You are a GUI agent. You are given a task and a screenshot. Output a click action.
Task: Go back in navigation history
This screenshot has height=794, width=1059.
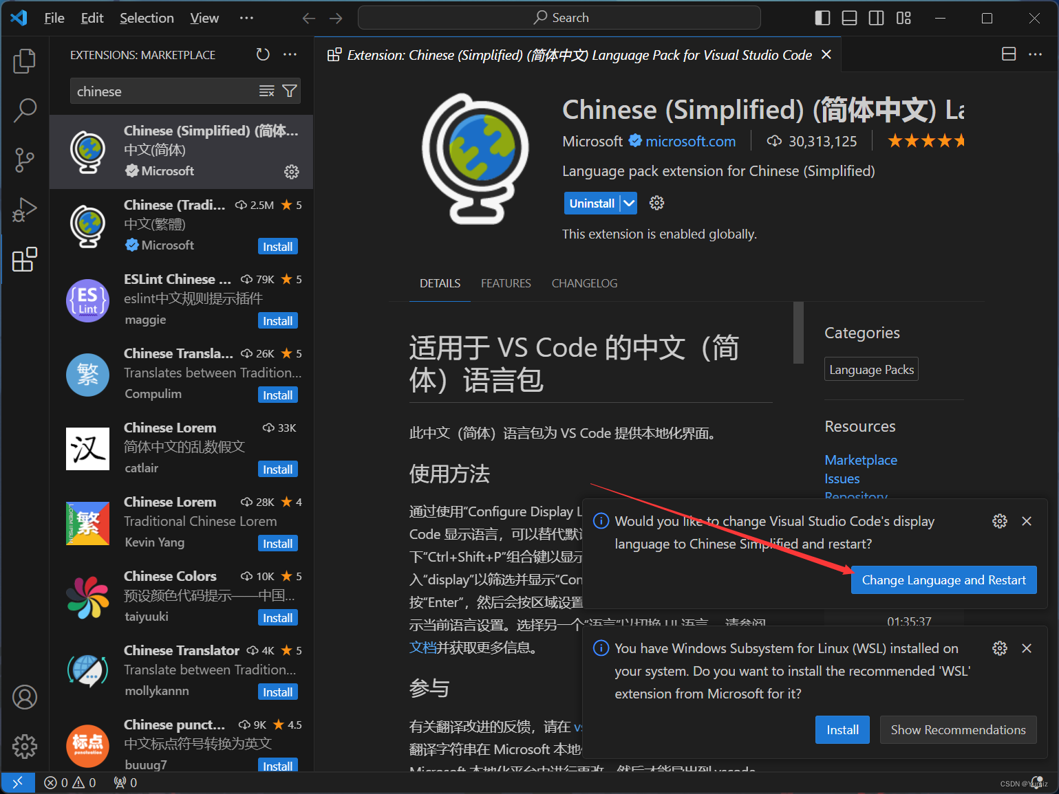coord(309,19)
